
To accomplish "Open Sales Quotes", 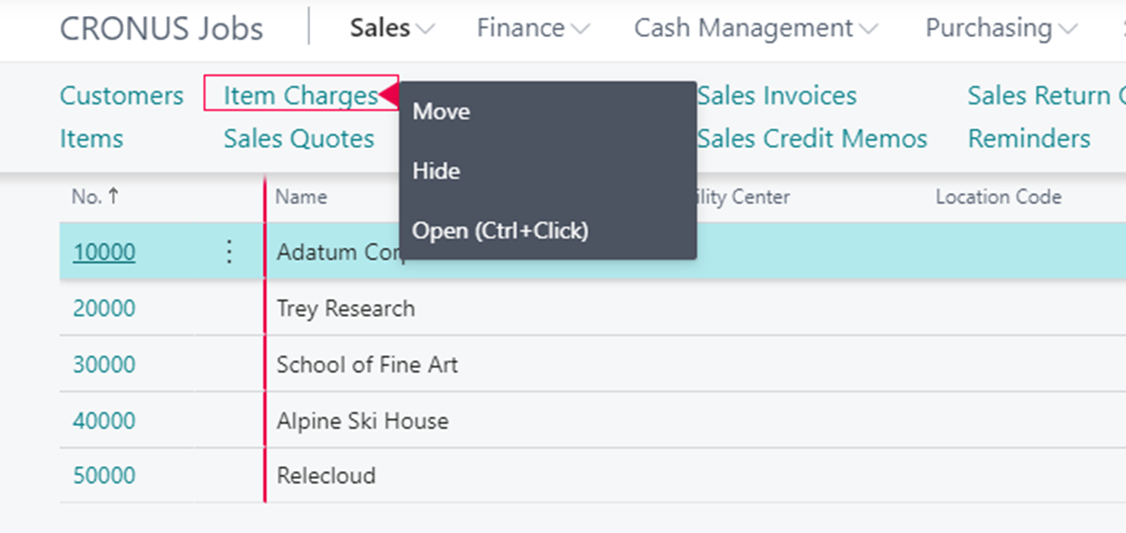I will tap(298, 138).
